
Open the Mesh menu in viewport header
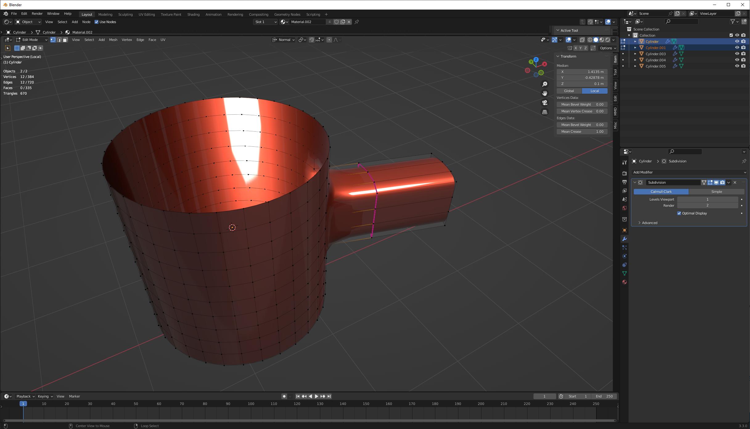pyautogui.click(x=113, y=40)
